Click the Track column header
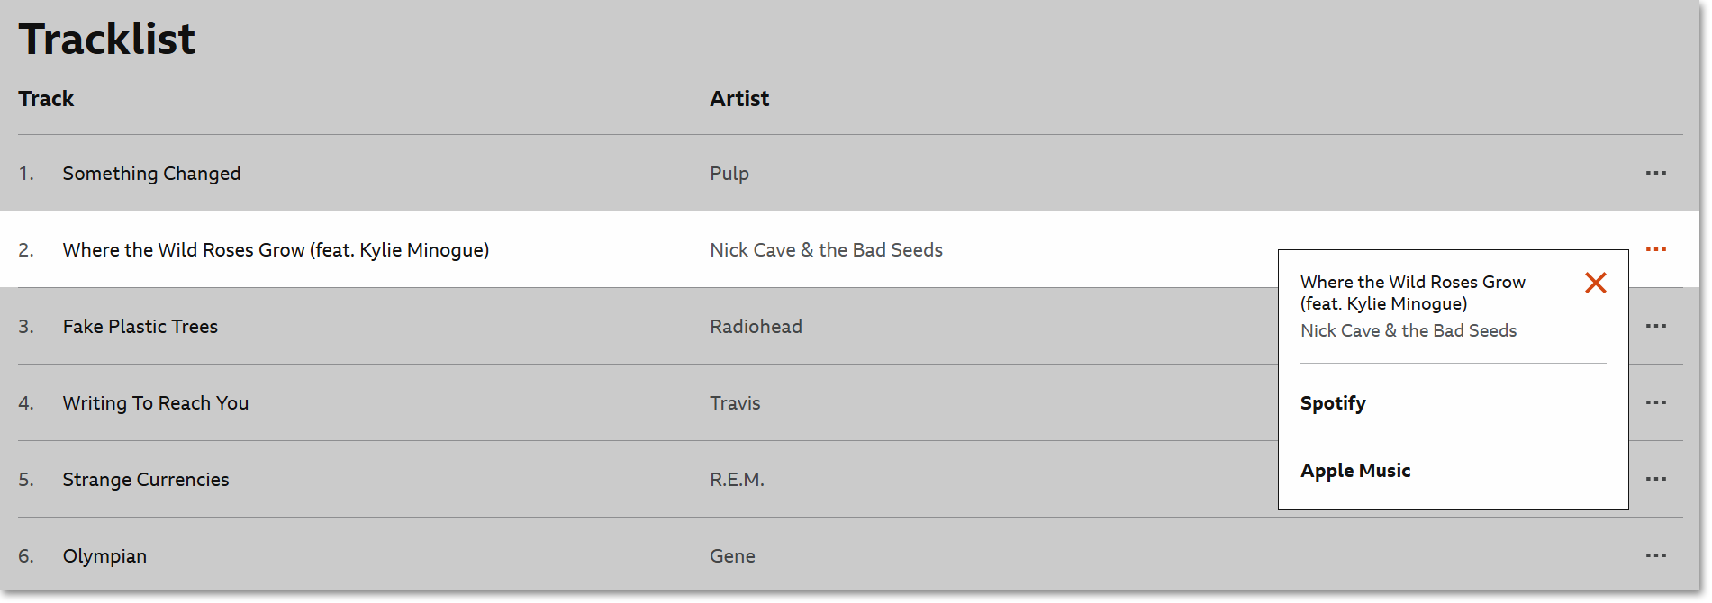 (45, 98)
